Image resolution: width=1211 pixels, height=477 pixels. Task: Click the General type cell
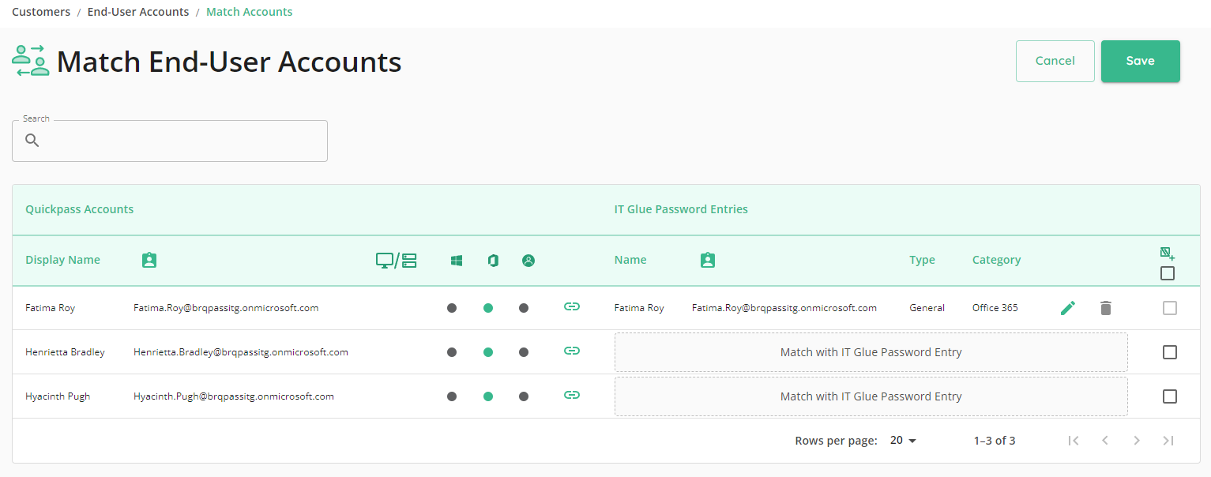click(x=927, y=308)
